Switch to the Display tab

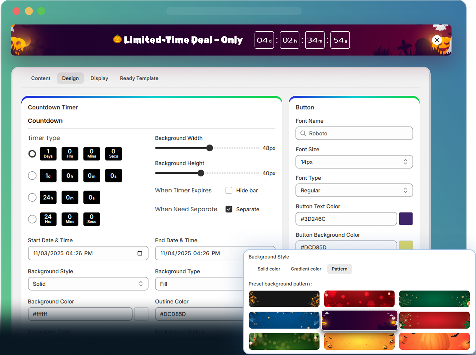[99, 78]
